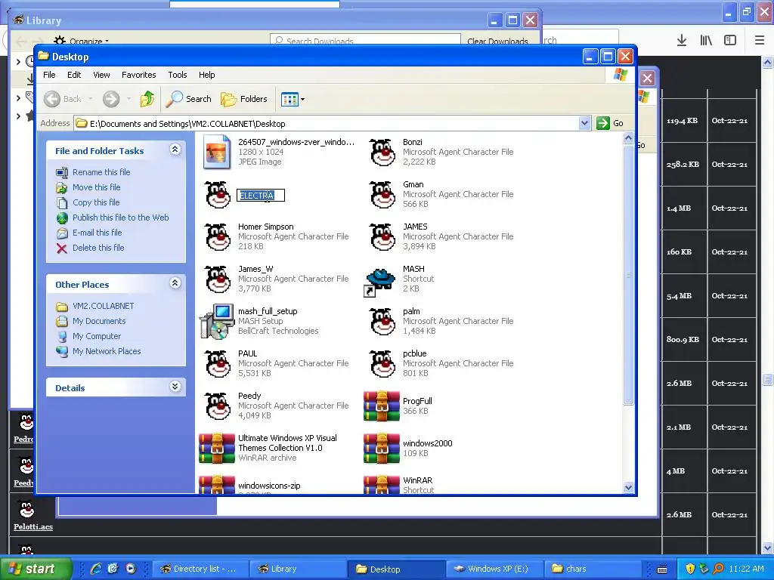This screenshot has width=774, height=580.
Task: Click Desktop file list scroll down arrow
Action: tap(628, 487)
